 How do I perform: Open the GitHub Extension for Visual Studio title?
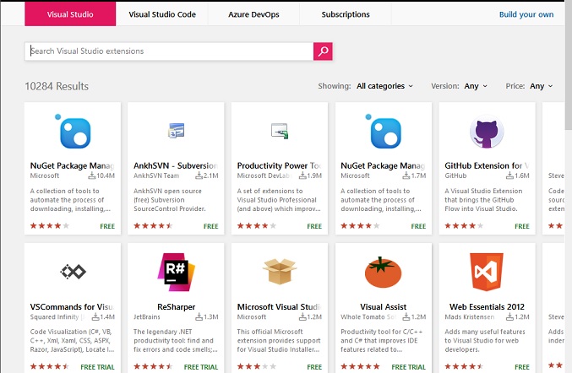coord(487,165)
